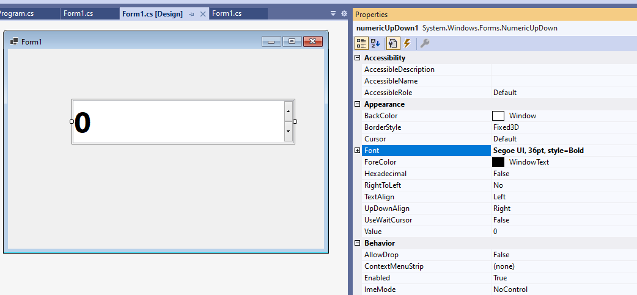
Task: Click the Value property field showing 0
Action: point(564,232)
